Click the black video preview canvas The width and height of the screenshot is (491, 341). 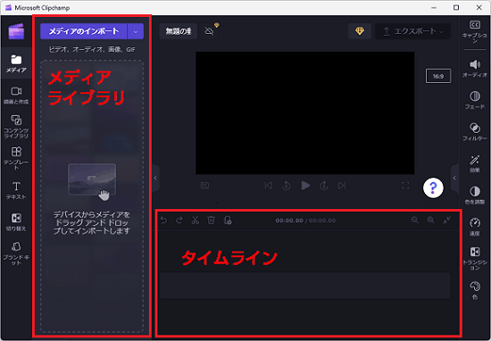point(305,113)
